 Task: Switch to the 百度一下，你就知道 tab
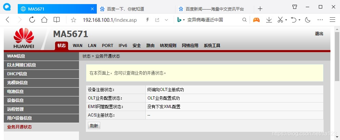[136, 9]
